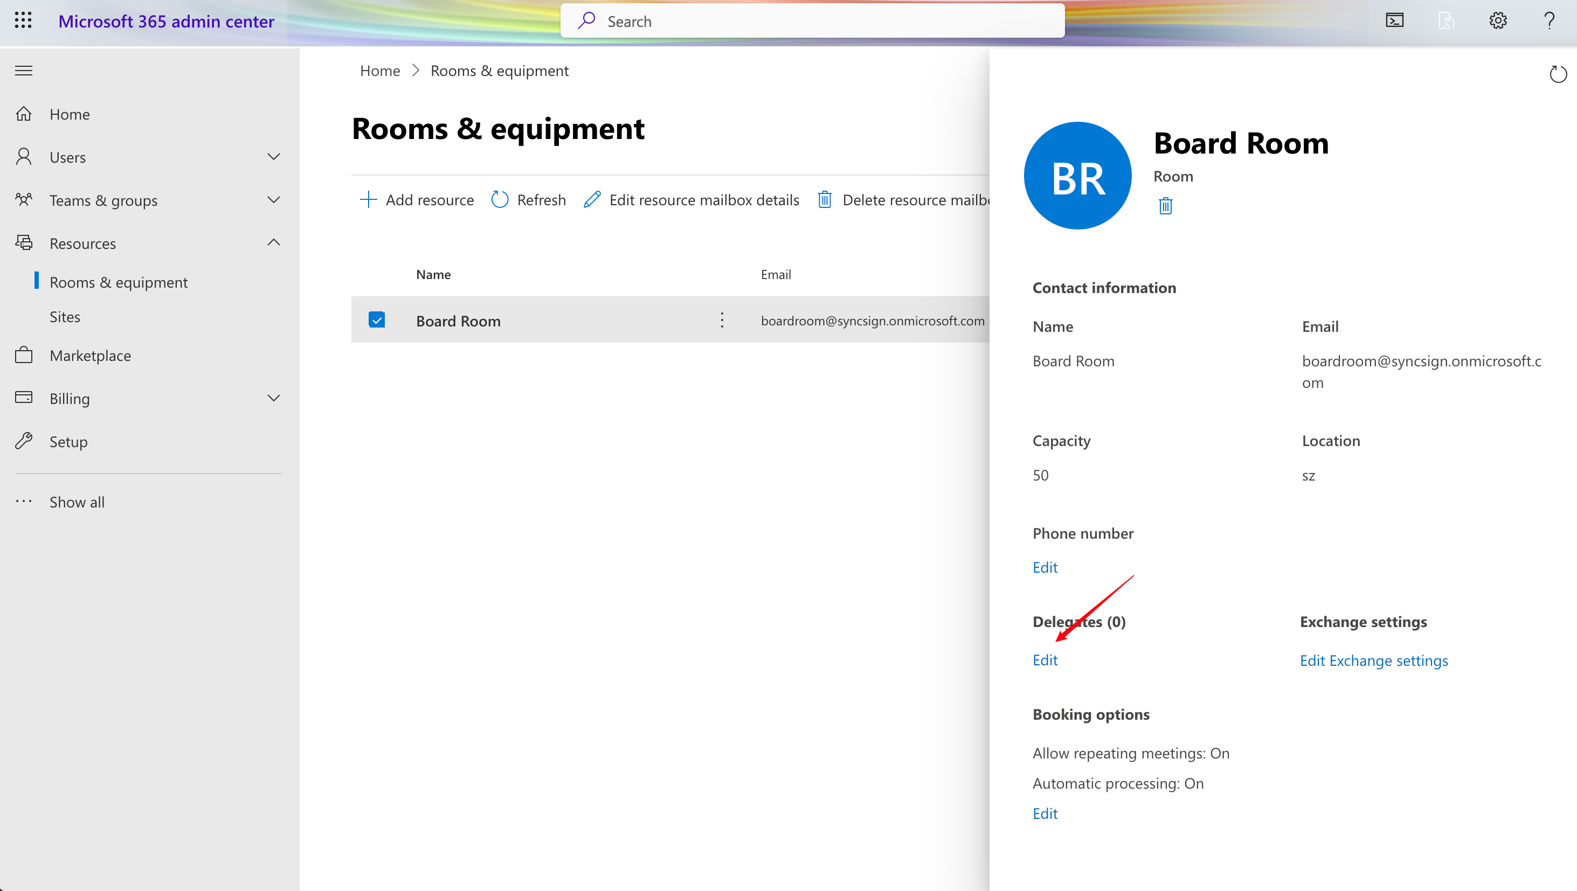This screenshot has width=1577, height=891.
Task: Collapse the Resources section chevron
Action: click(274, 242)
